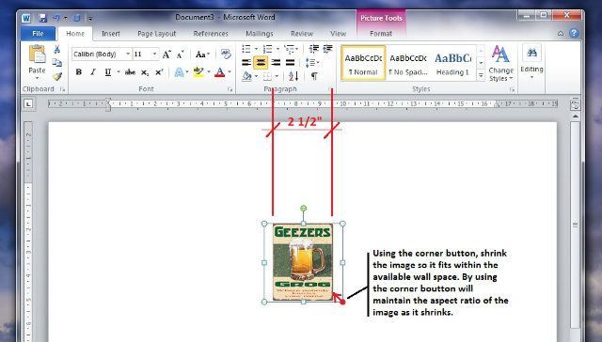Expand the Styles gallery more arrow
The image size is (602, 342).
point(481,75)
